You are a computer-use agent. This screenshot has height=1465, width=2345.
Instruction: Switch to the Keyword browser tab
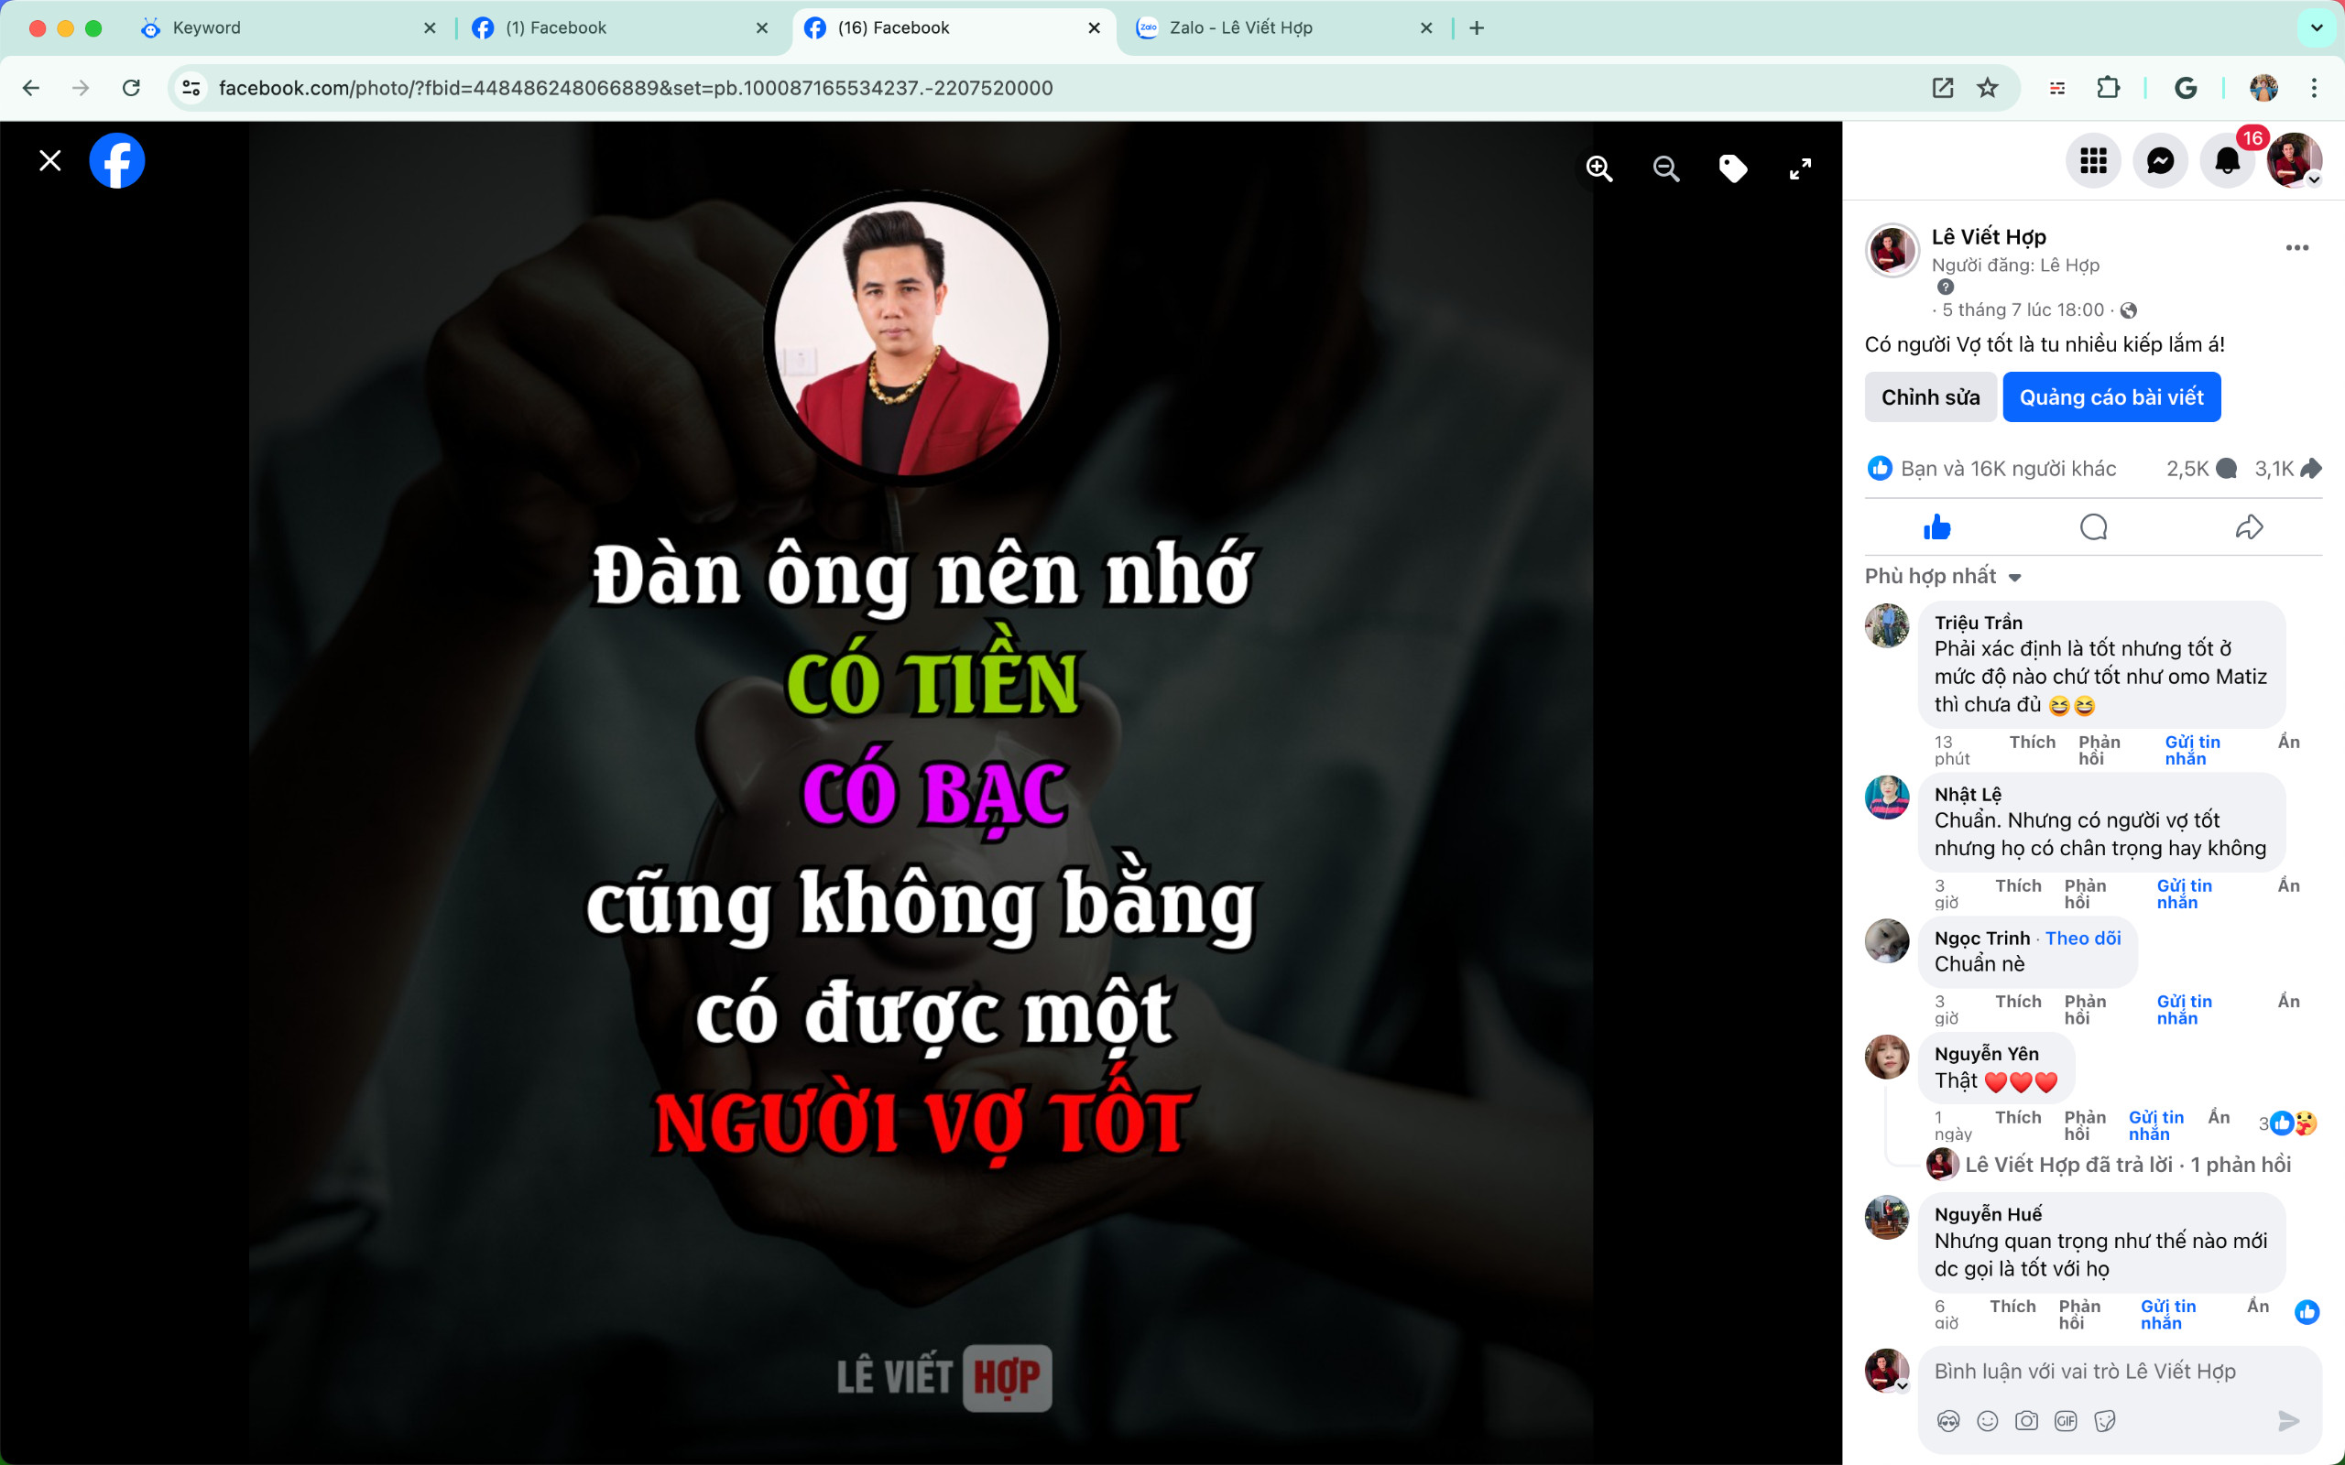289,28
